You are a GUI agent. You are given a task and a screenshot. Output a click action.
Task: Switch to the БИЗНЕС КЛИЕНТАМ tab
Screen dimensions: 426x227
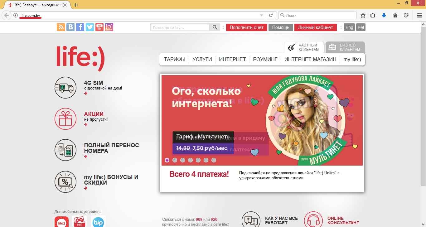(x=345, y=47)
